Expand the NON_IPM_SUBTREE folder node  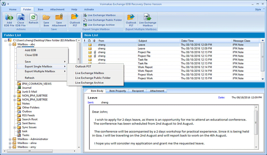(x=14, y=96)
